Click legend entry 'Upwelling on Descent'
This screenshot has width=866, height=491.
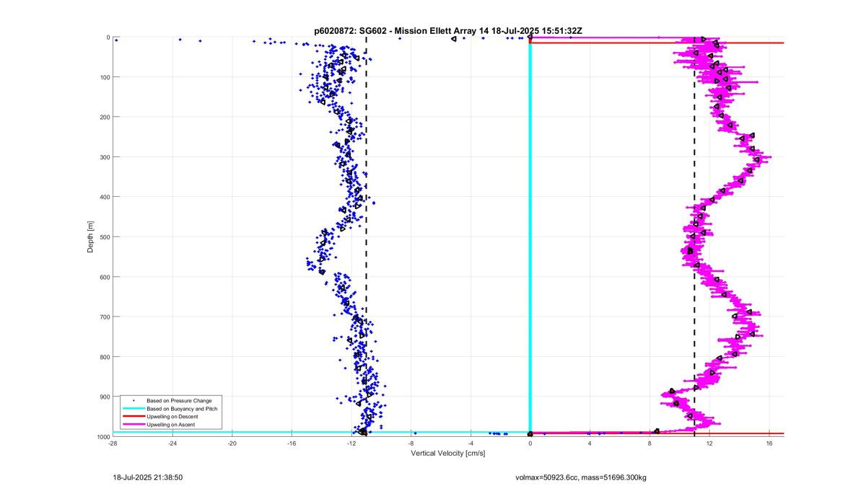pos(172,417)
